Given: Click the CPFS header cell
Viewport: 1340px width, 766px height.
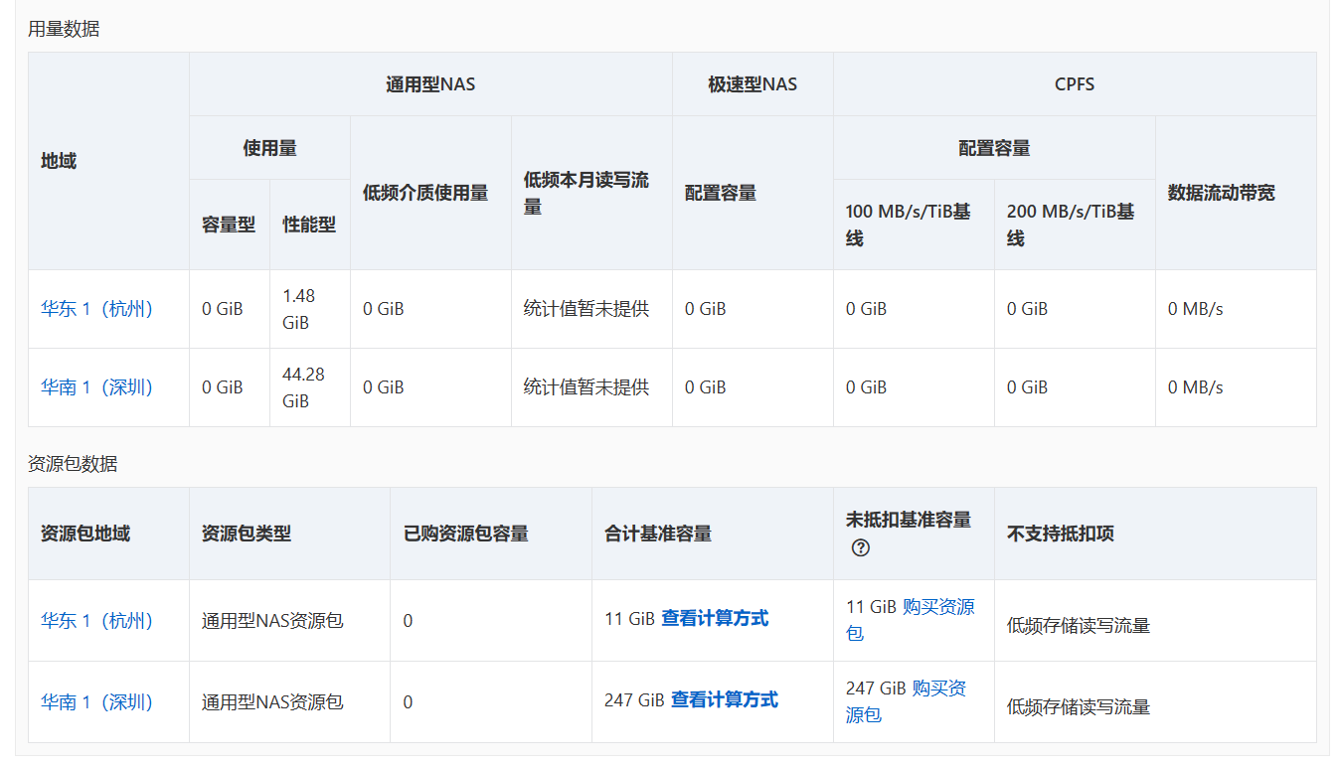Looking at the screenshot, I should click(x=1075, y=84).
